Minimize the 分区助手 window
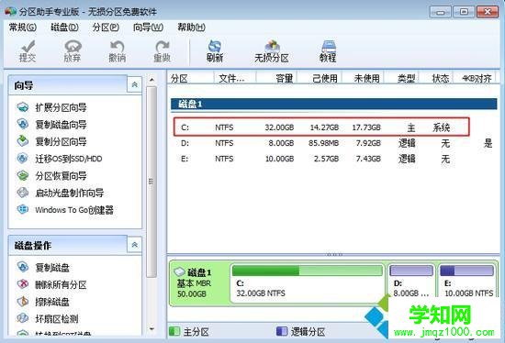 [440, 12]
